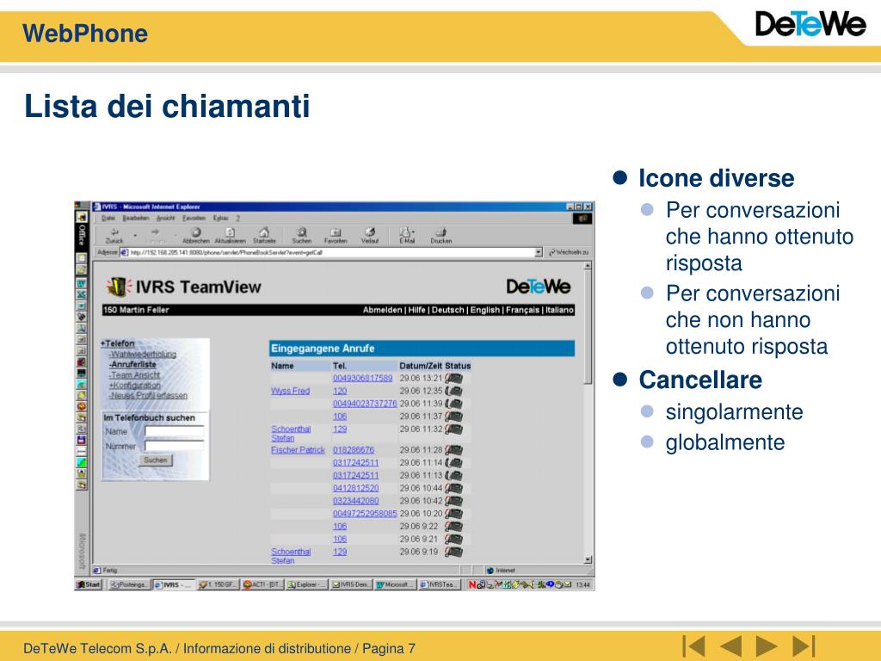Open the Favoriten menu in menu bar
Image resolution: width=881 pixels, height=661 pixels.
194,218
